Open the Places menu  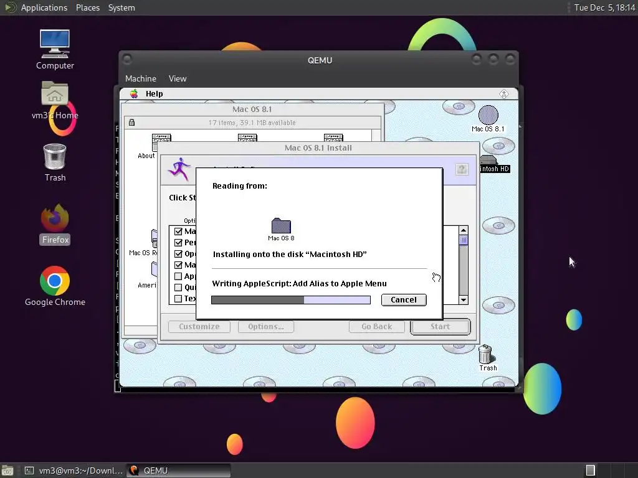(87, 7)
